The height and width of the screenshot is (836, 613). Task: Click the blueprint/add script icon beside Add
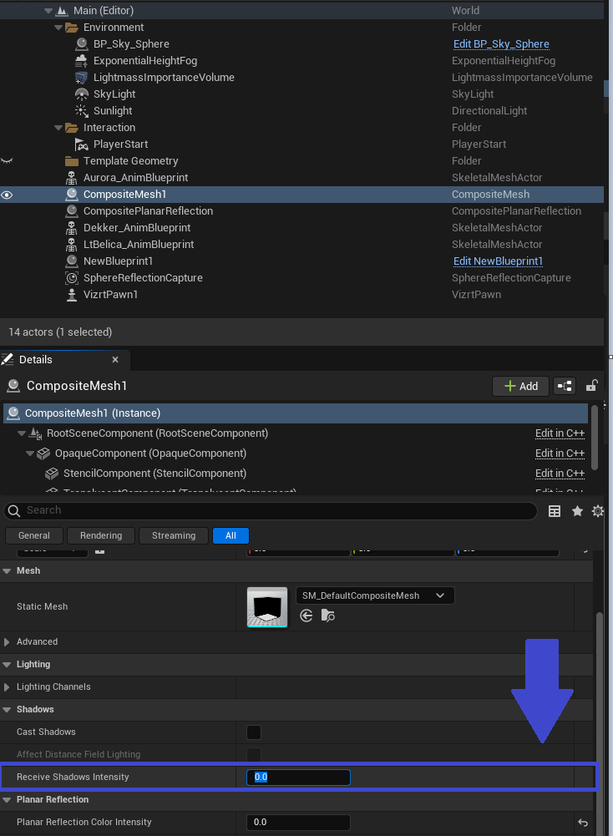pyautogui.click(x=565, y=386)
